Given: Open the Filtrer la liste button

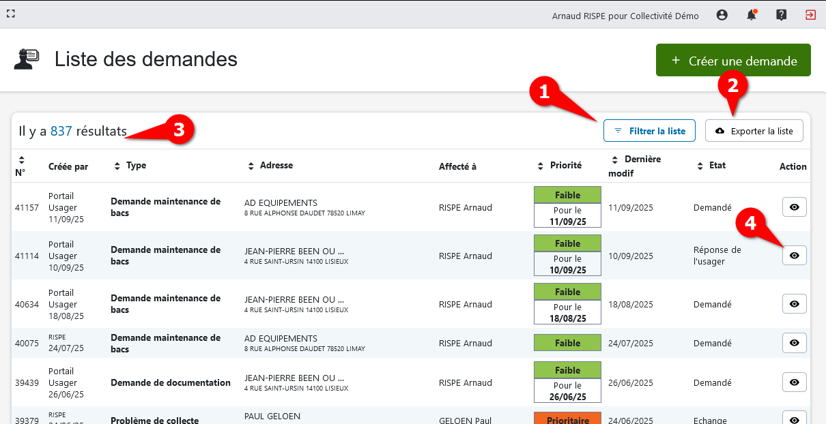Looking at the screenshot, I should pos(649,131).
